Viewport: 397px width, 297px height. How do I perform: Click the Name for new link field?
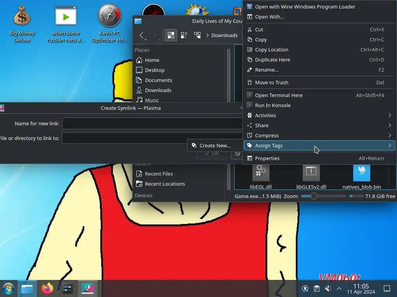click(x=152, y=123)
